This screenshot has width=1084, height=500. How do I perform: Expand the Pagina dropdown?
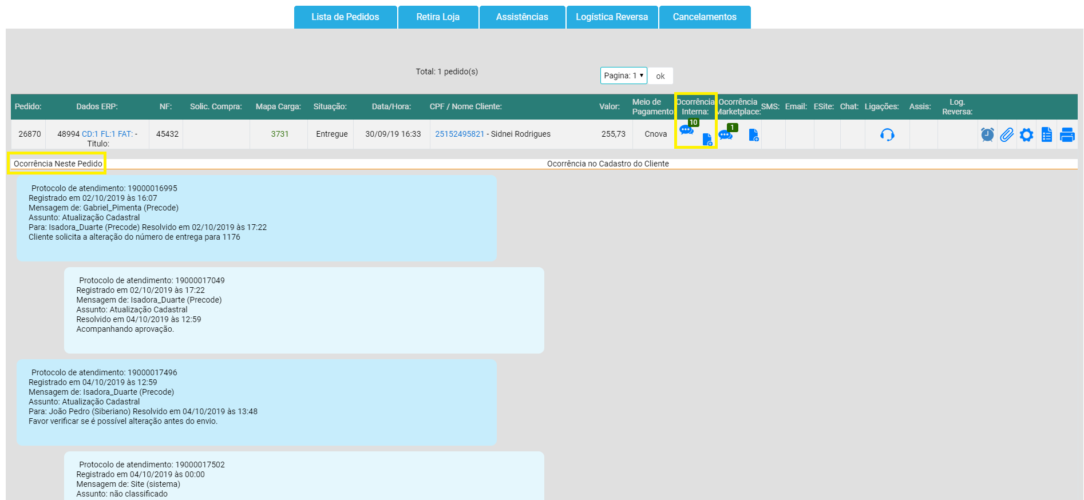click(623, 76)
